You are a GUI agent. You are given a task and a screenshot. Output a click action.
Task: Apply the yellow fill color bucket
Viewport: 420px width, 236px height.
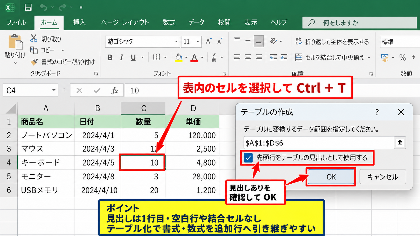tap(179, 58)
